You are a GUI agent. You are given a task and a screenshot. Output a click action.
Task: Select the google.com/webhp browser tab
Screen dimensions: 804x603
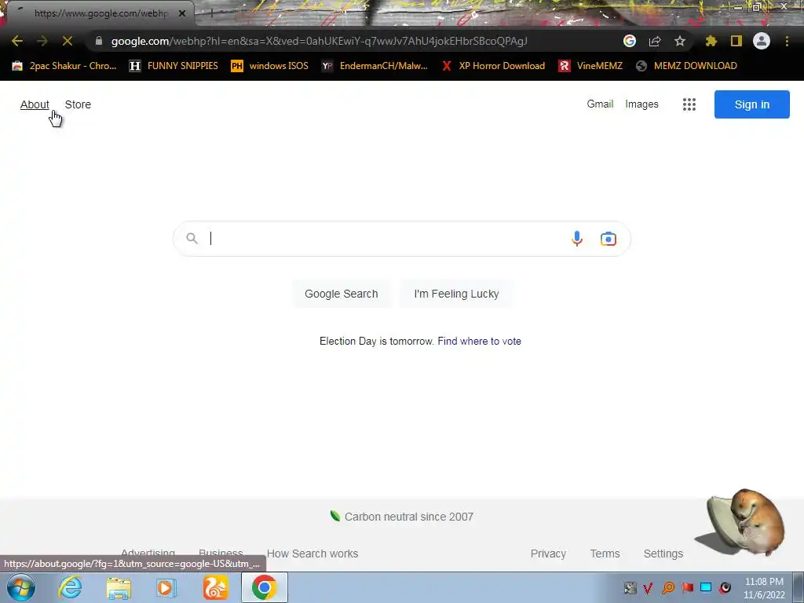coord(100,13)
